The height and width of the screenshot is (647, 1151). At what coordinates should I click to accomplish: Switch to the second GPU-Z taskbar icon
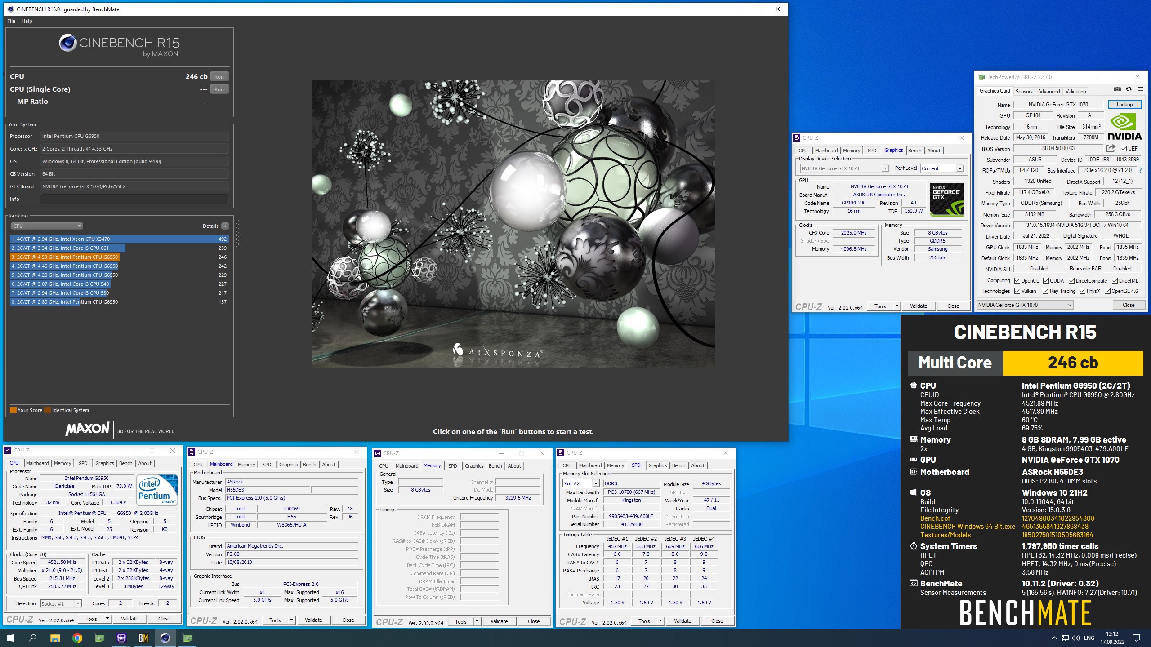coord(187,638)
